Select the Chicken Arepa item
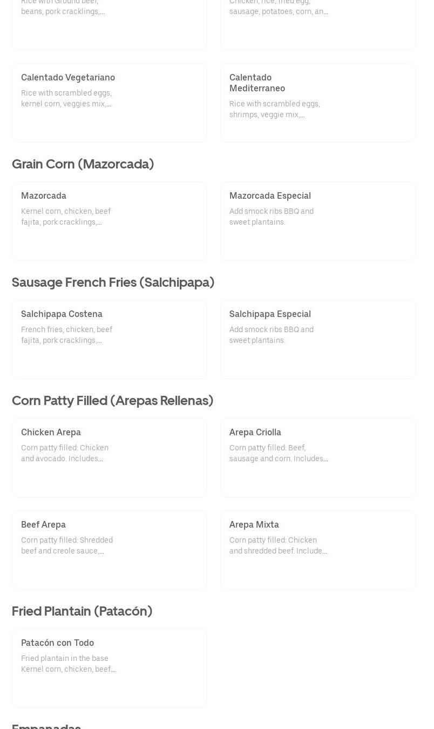 (x=109, y=457)
